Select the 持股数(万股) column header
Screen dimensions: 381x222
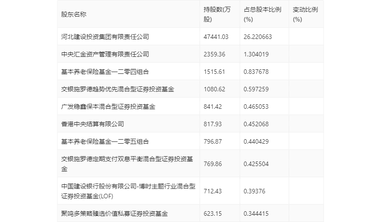pos(217,14)
